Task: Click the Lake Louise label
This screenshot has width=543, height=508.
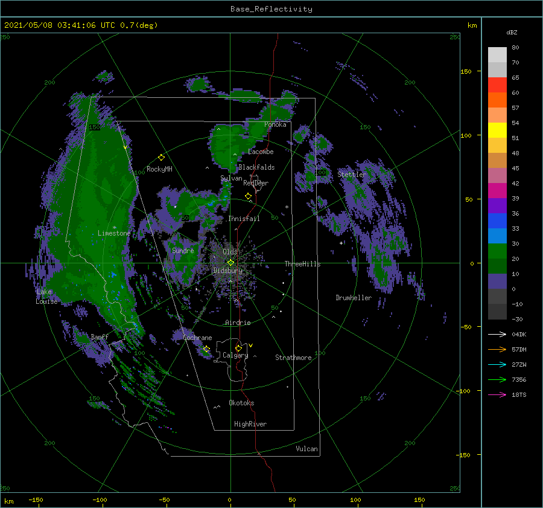Action: point(46,297)
